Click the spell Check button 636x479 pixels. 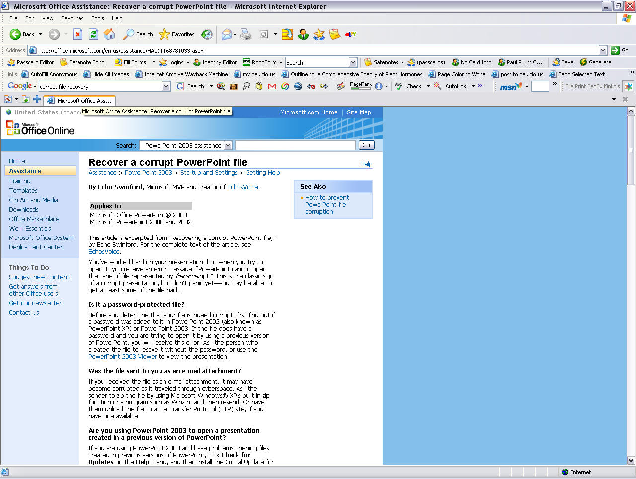tap(408, 86)
